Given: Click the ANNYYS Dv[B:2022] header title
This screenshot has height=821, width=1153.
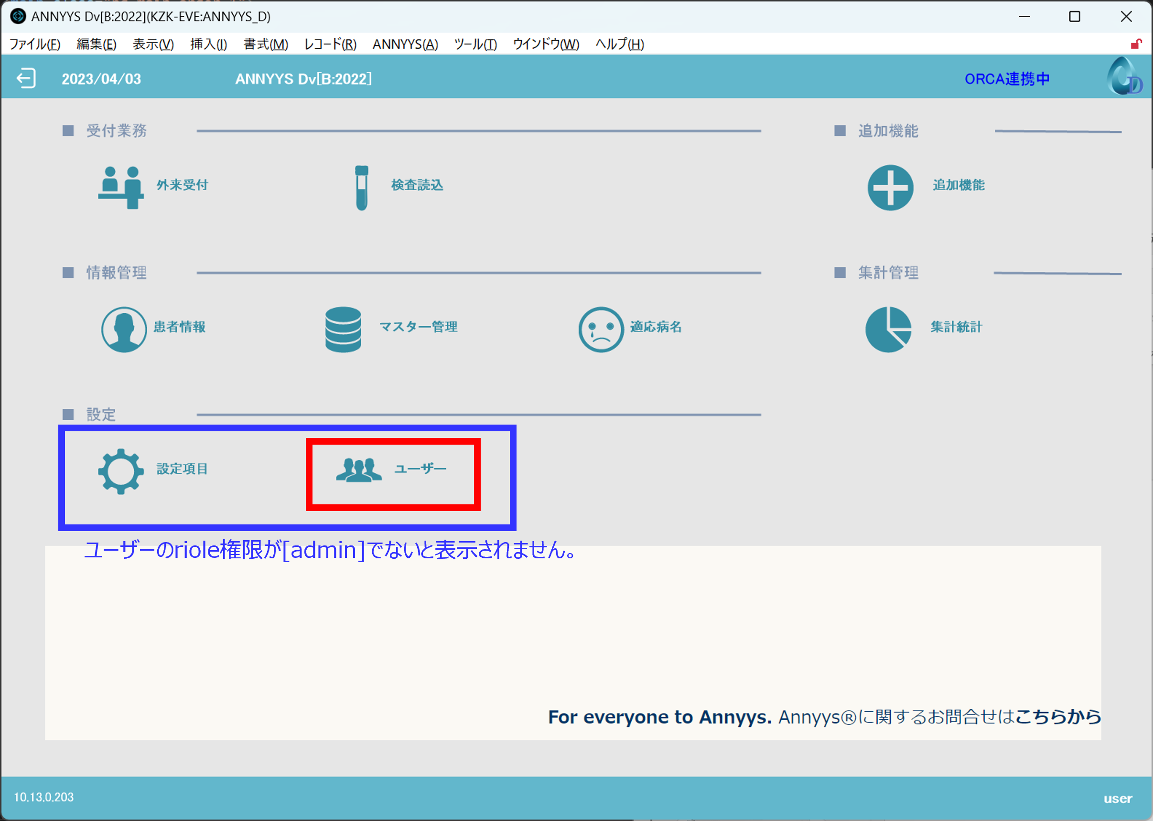Looking at the screenshot, I should (303, 79).
